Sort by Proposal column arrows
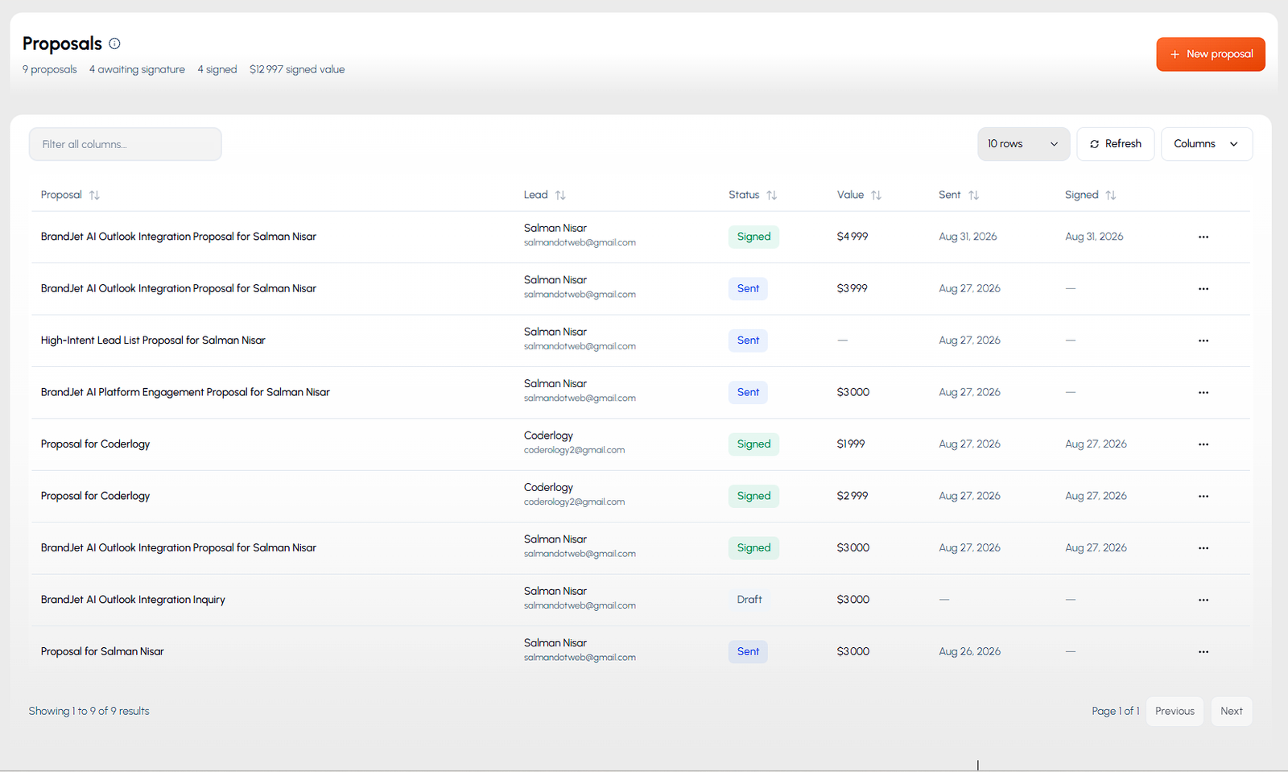 pyautogui.click(x=94, y=195)
